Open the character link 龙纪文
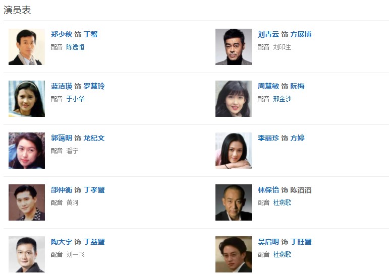 tap(94, 138)
